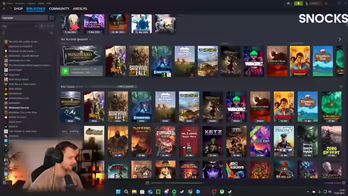This screenshot has height=196, width=348.
Task: Open Final Outpost in recent row
Action: (x=185, y=61)
